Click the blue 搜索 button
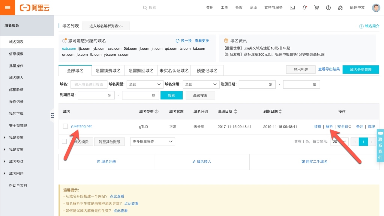 point(171,95)
